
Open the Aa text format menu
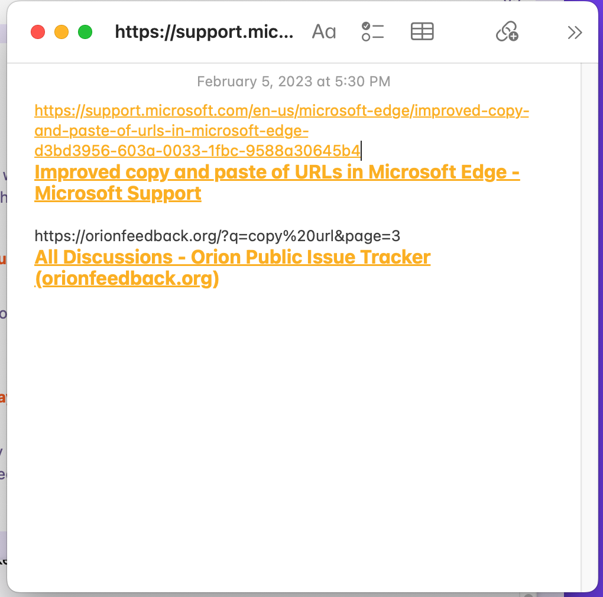click(323, 32)
